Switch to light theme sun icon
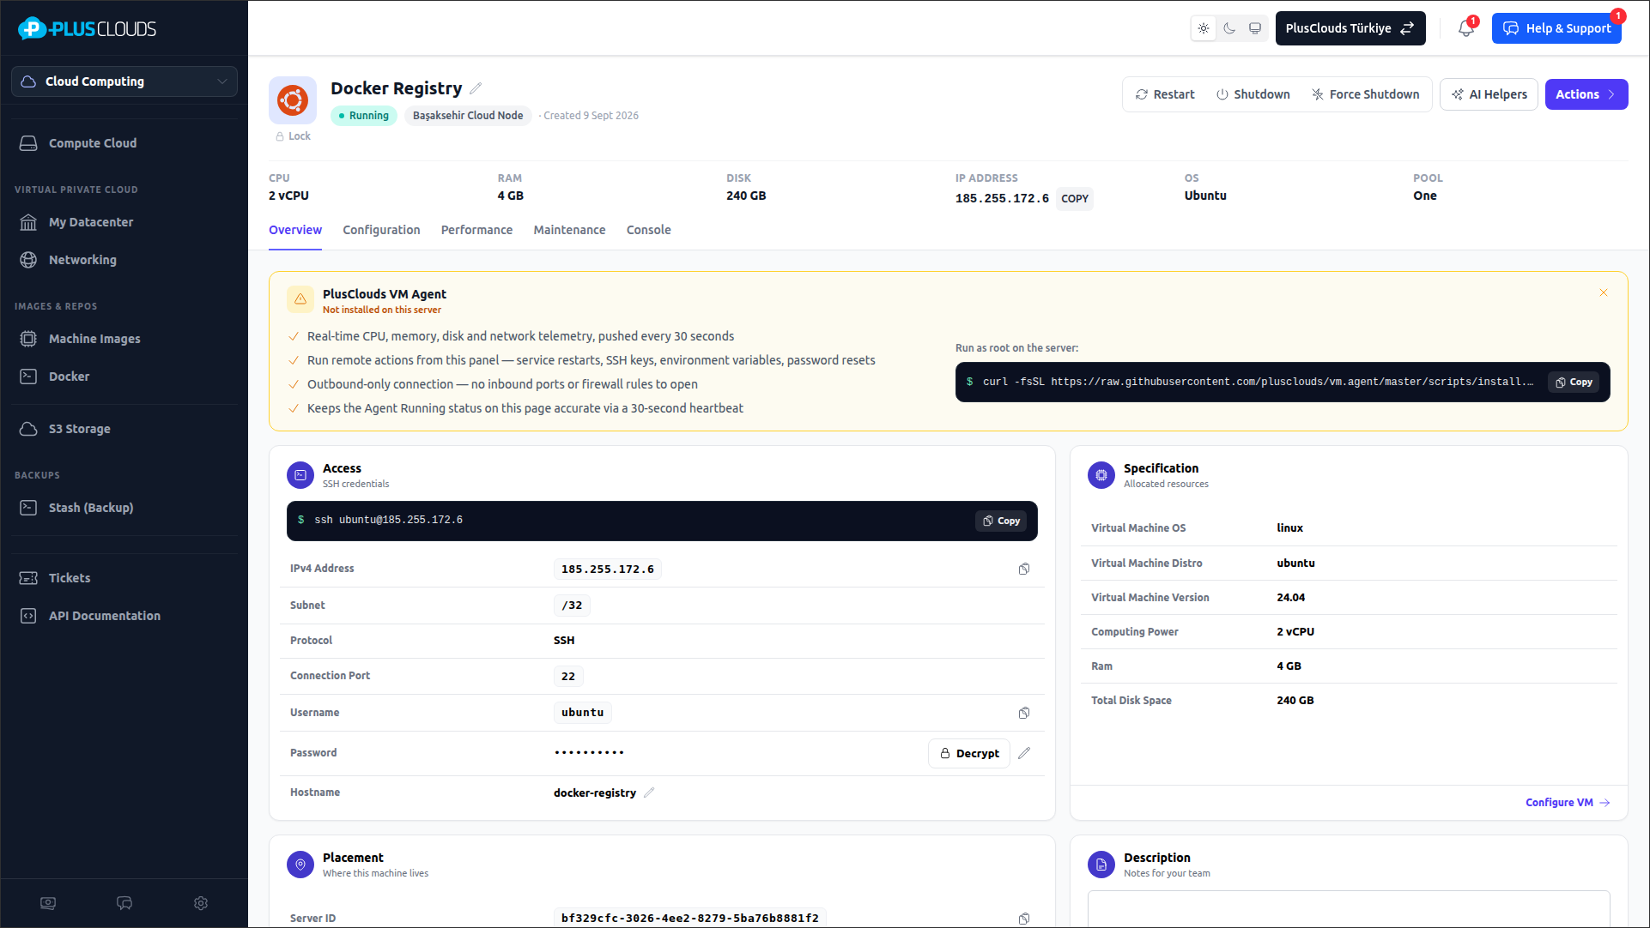The height and width of the screenshot is (928, 1650). (1204, 28)
